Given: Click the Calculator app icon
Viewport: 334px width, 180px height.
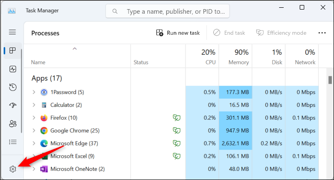Looking at the screenshot, I should (x=44, y=105).
